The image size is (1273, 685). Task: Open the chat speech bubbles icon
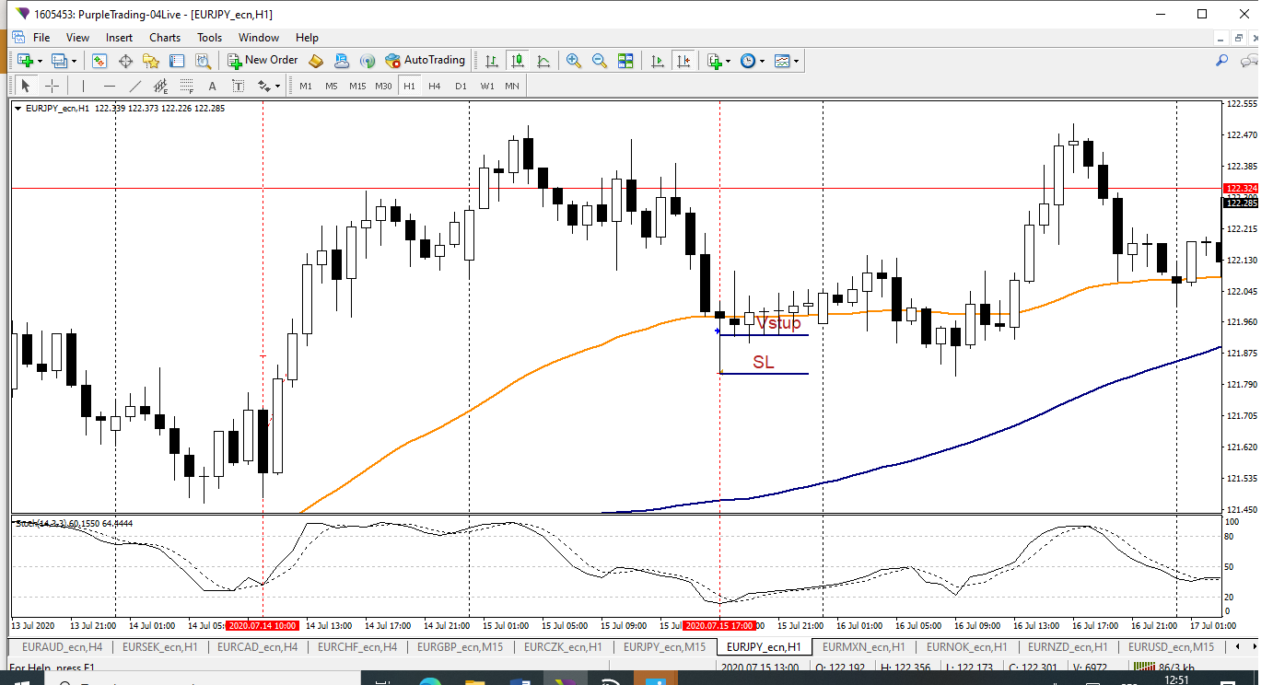pos(1250,61)
